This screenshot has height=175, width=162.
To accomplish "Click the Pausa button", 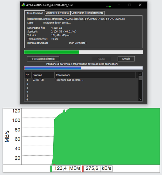I will point(101,59).
